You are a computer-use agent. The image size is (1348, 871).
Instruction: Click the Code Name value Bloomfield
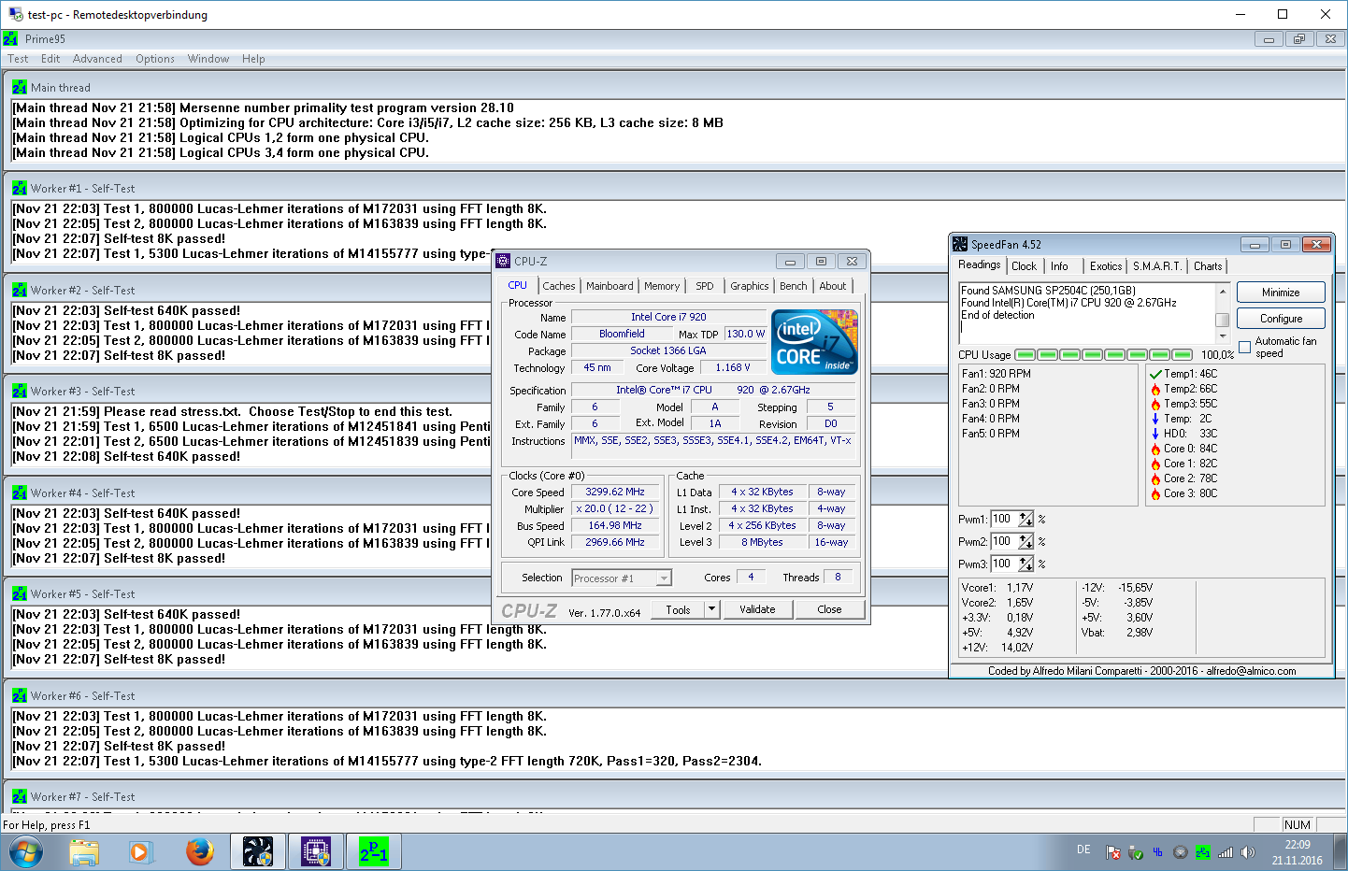(622, 334)
